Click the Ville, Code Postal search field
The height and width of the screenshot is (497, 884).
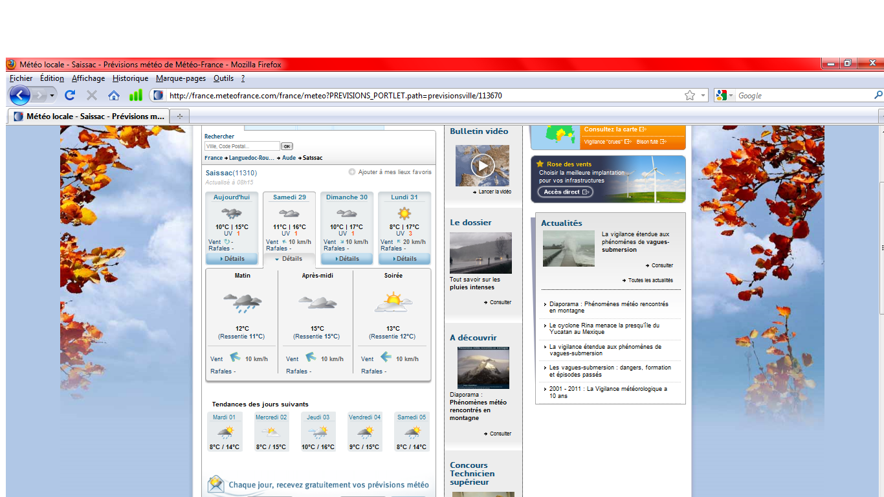tap(242, 146)
